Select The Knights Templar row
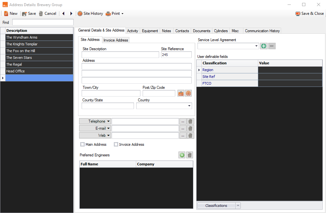Viewport: 326px width, 213px height. pyautogui.click(x=39, y=44)
